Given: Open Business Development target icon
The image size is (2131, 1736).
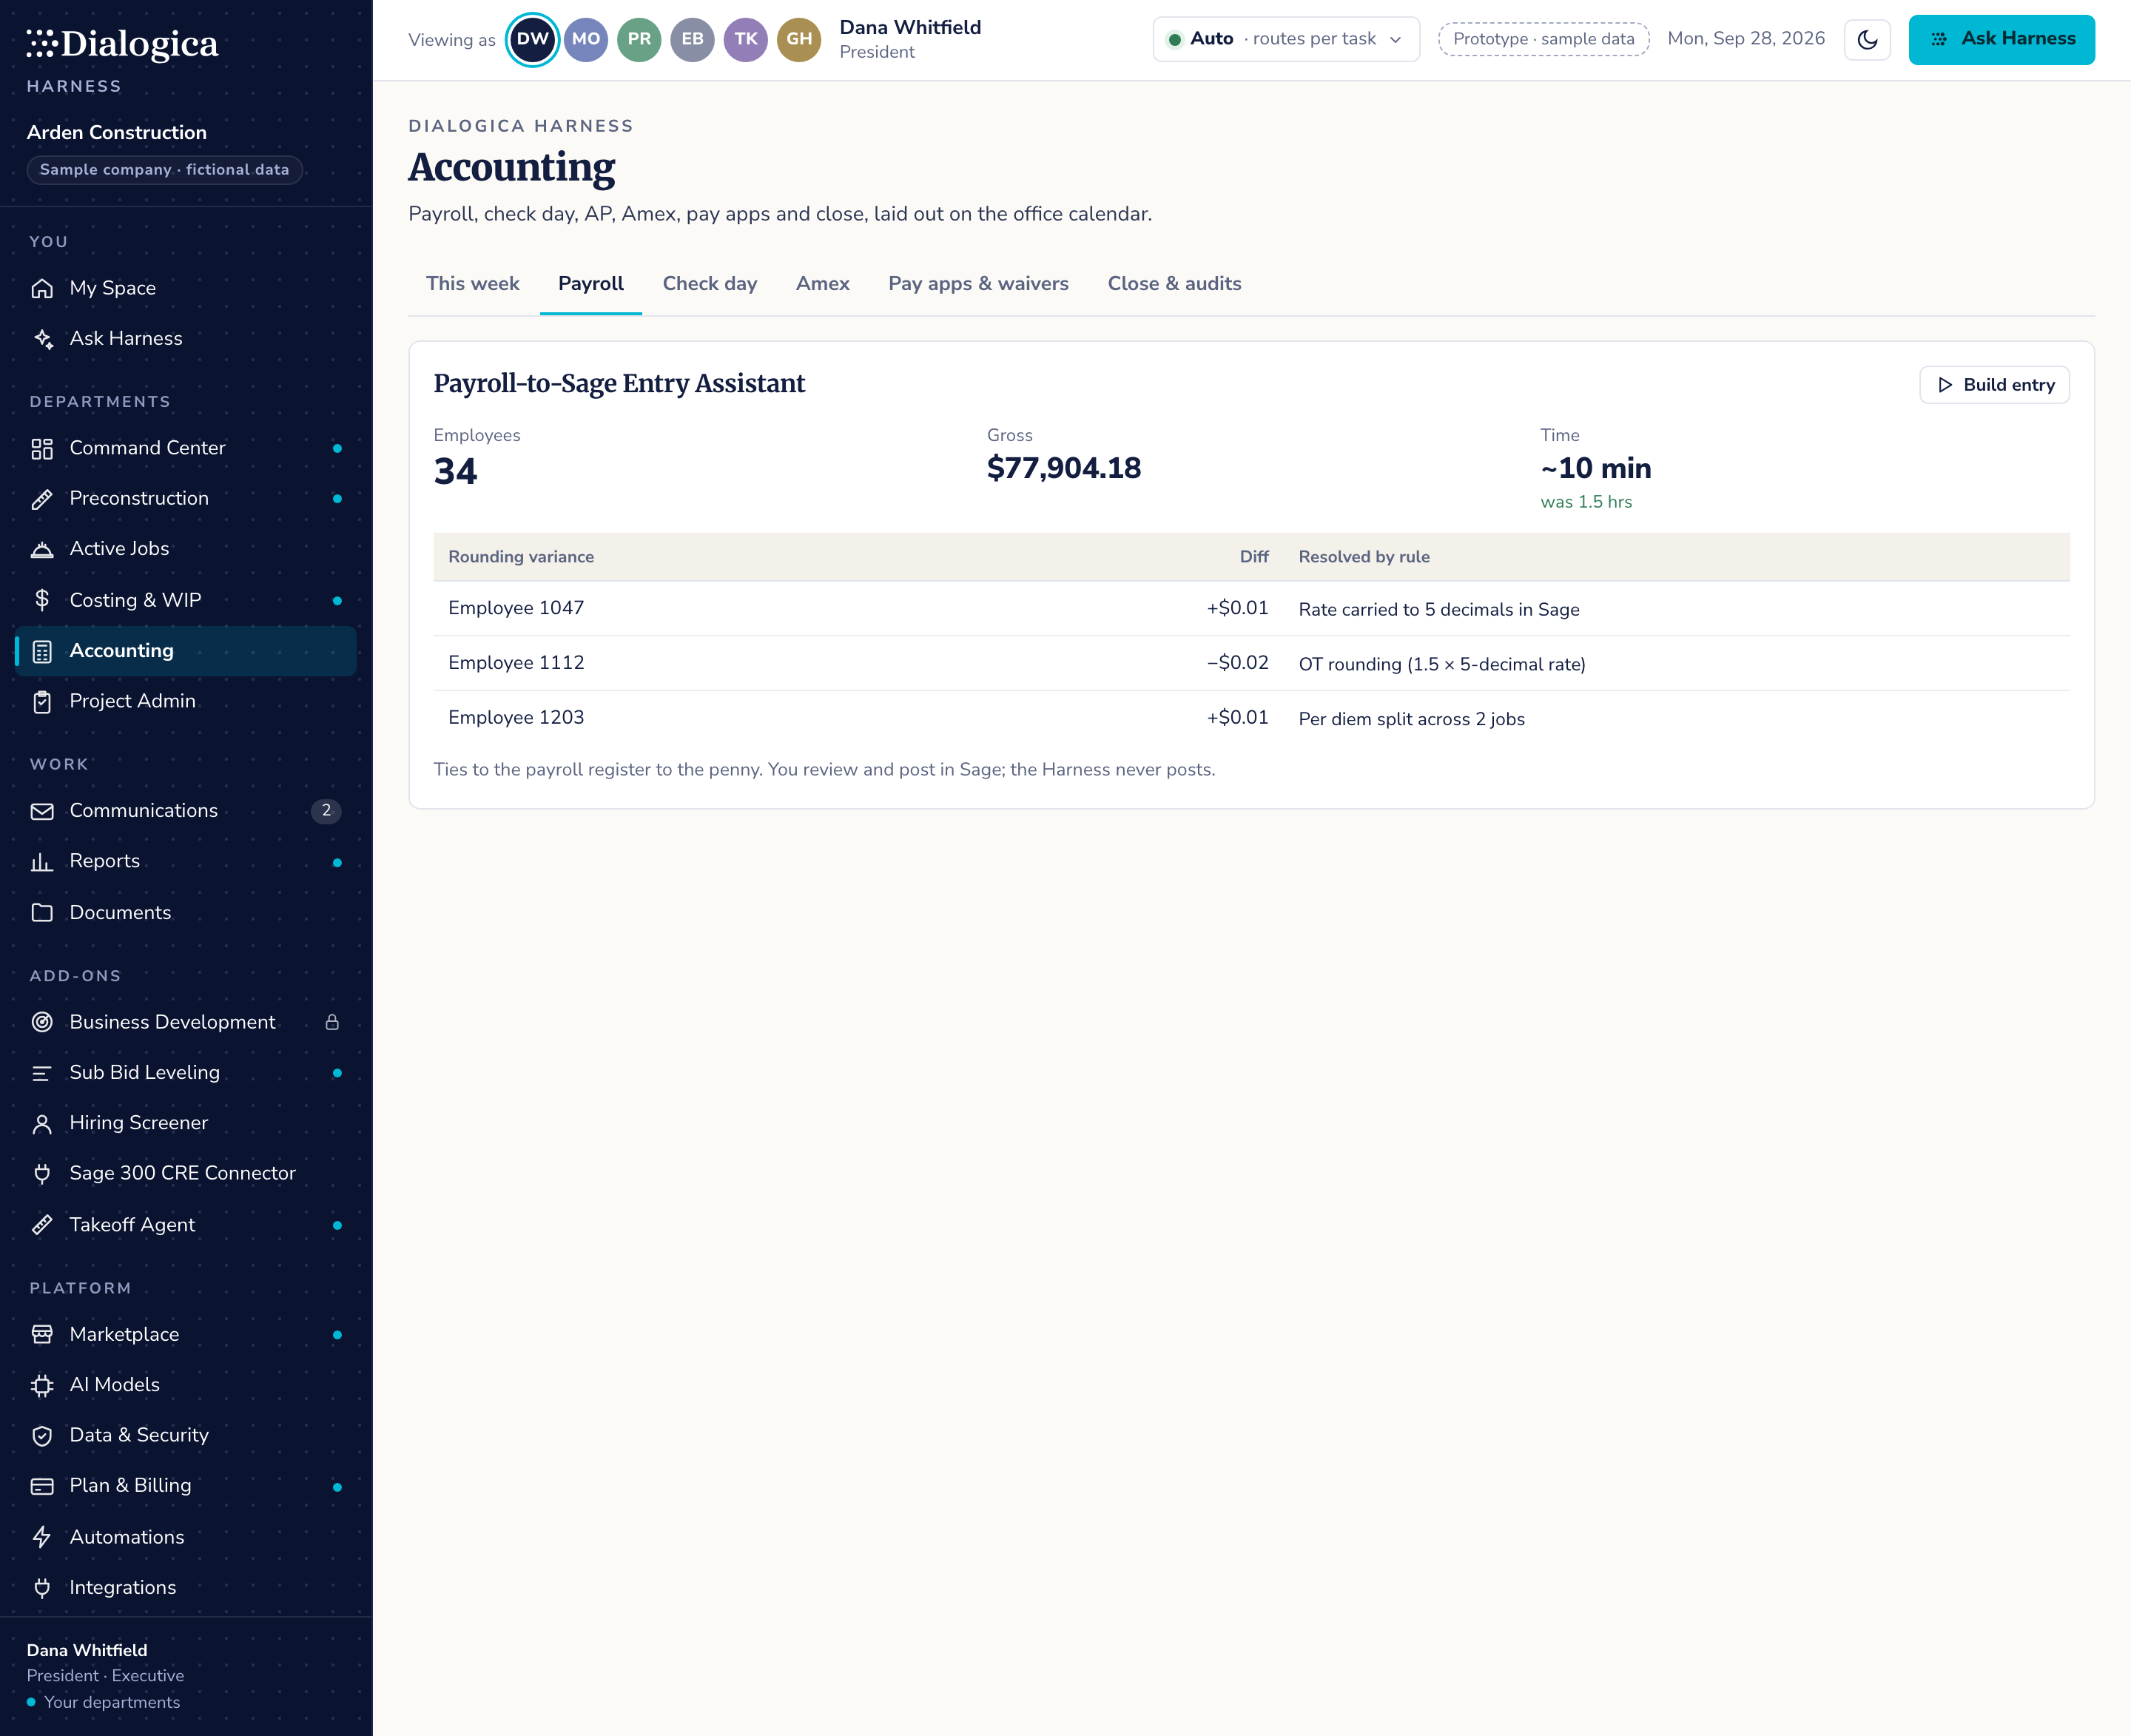Looking at the screenshot, I should click(42, 1022).
